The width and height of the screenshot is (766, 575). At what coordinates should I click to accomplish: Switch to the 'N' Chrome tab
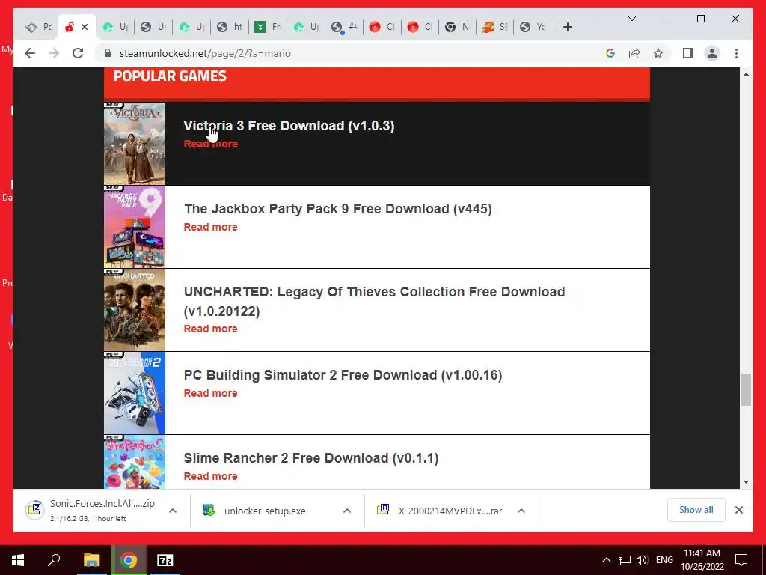457,27
